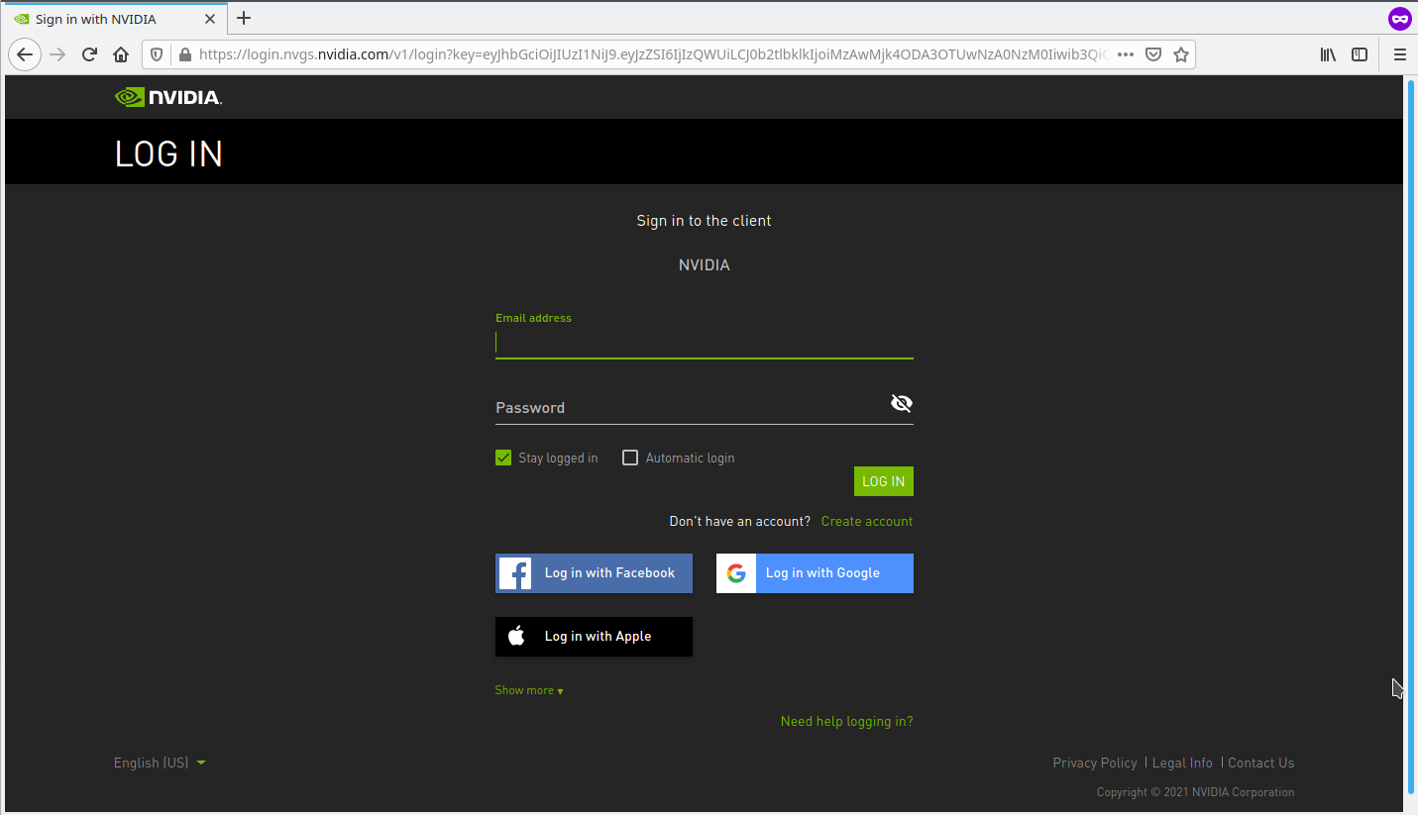Save page to Pocket
Viewport: 1418px width, 815px height.
coord(1153,54)
